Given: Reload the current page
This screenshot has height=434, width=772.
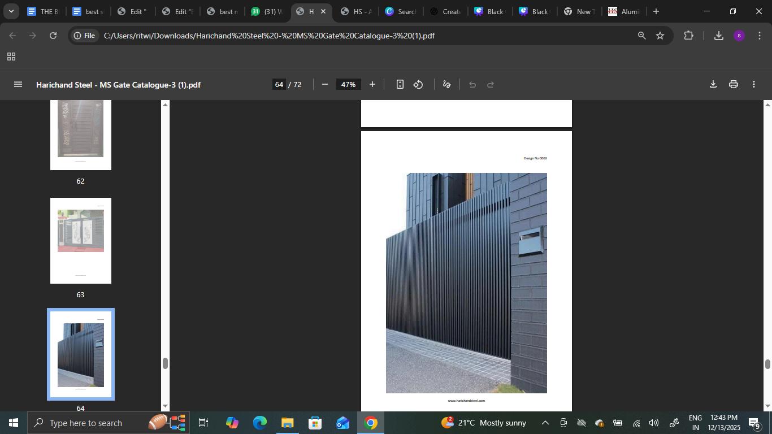Looking at the screenshot, I should coord(53,36).
